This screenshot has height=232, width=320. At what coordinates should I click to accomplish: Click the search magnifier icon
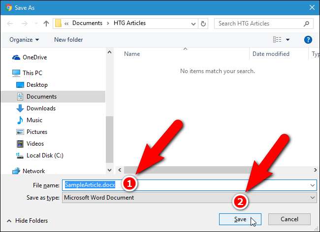pos(306,23)
